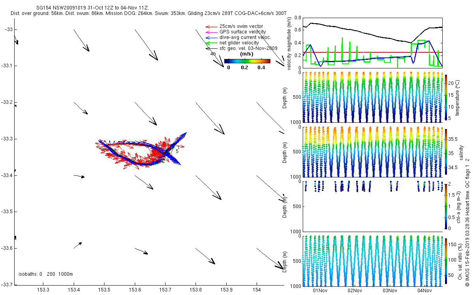The width and height of the screenshot is (473, 295).
Task: Click the 'salinity' colorbar label
Action: point(461,152)
